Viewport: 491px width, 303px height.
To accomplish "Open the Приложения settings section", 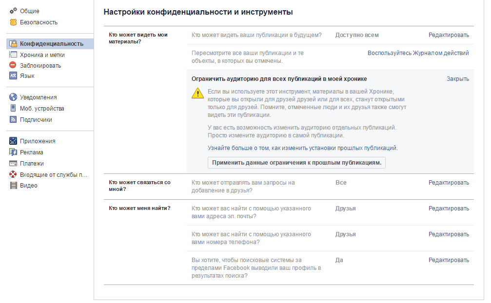I will tap(38, 141).
